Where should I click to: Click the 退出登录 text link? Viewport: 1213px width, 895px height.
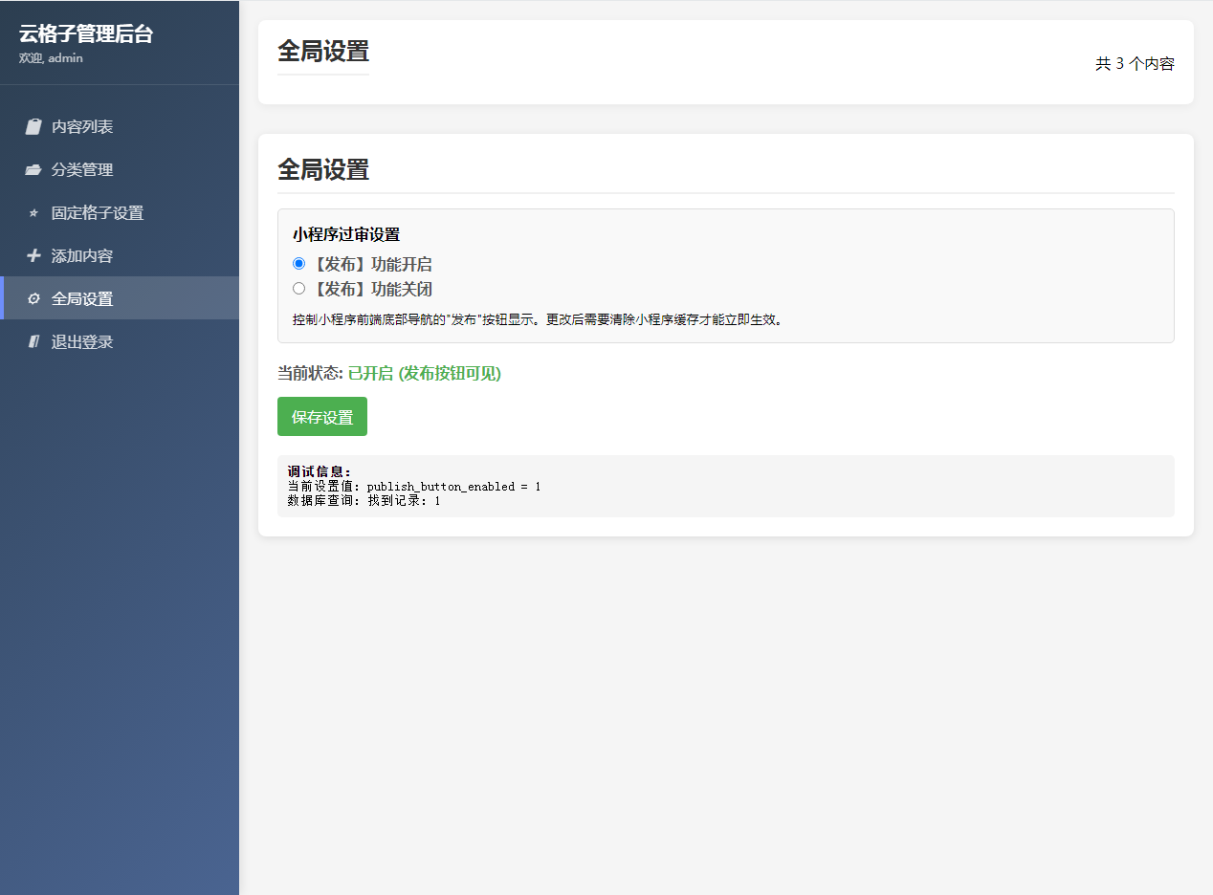[82, 341]
